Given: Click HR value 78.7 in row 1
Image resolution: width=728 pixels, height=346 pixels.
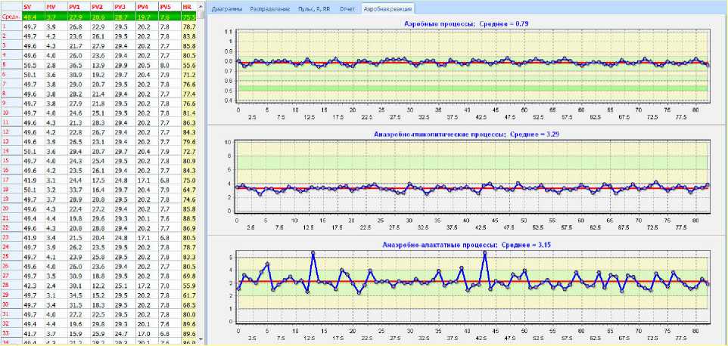Looking at the screenshot, I should click(x=188, y=27).
